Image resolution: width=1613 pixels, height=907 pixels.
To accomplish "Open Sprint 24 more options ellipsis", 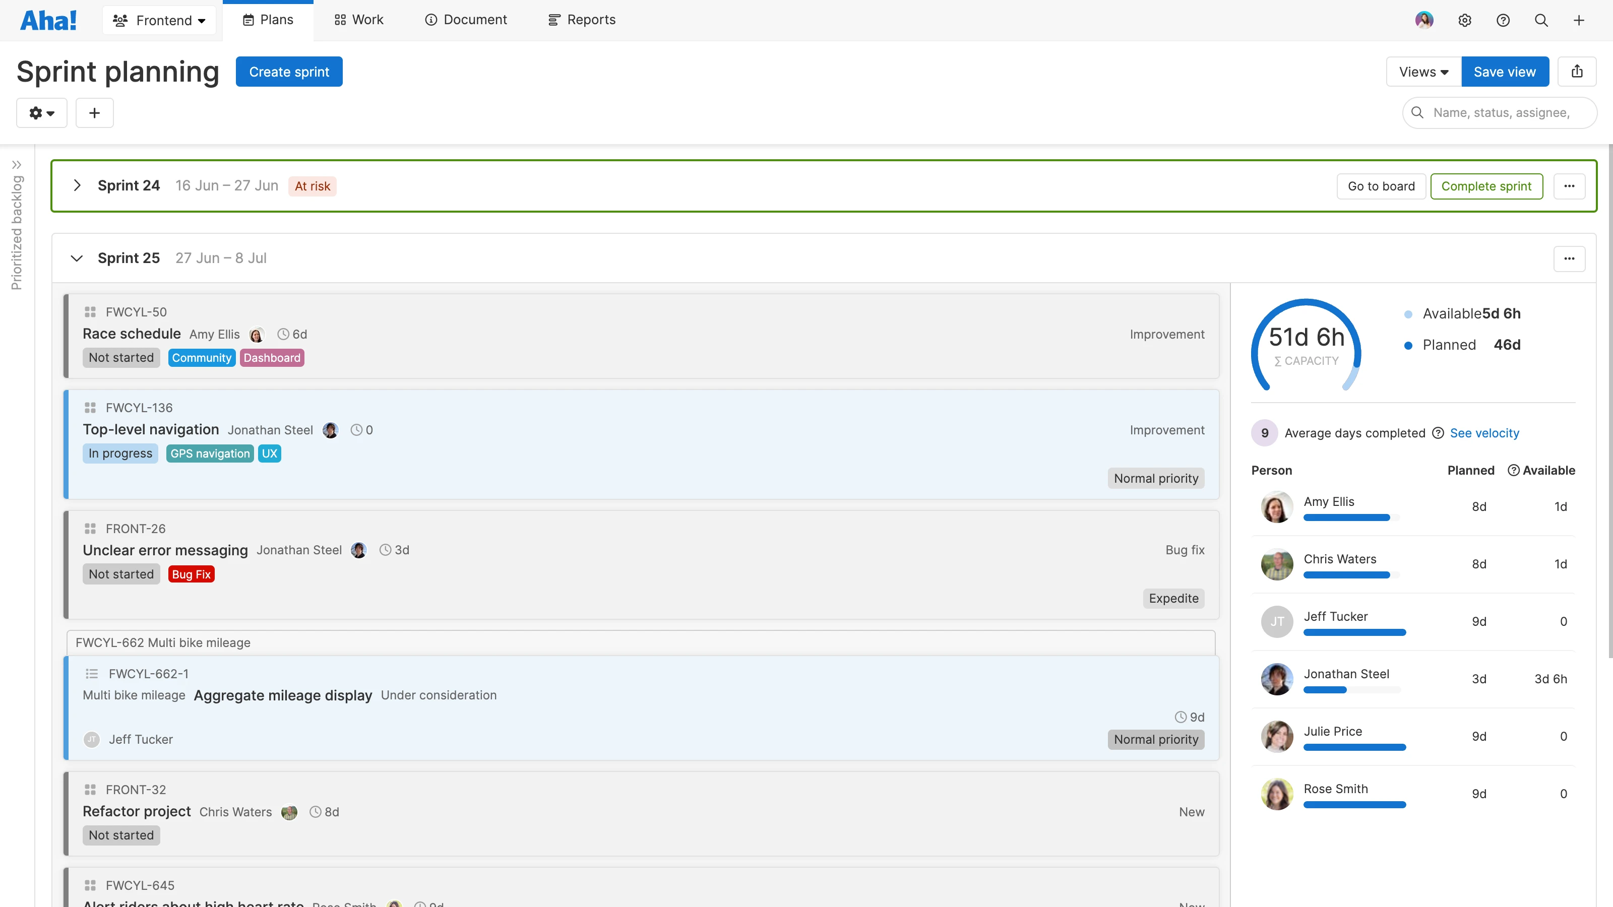I will (1569, 186).
